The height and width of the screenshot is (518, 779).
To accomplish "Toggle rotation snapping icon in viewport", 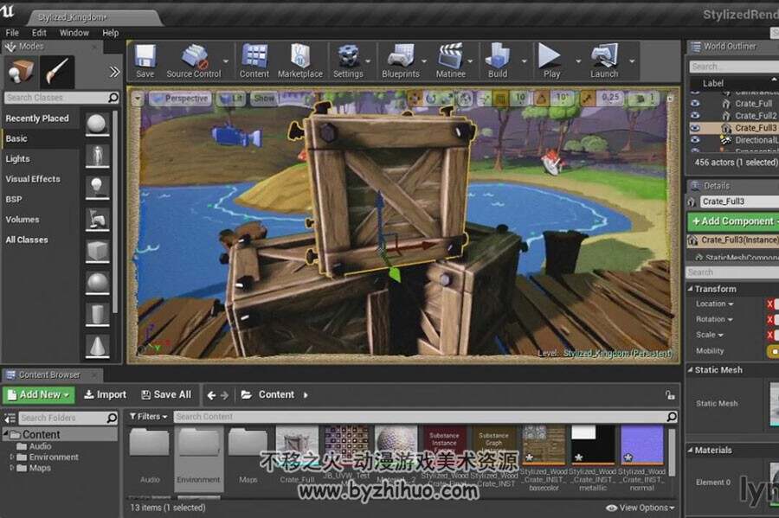I will click(x=542, y=99).
